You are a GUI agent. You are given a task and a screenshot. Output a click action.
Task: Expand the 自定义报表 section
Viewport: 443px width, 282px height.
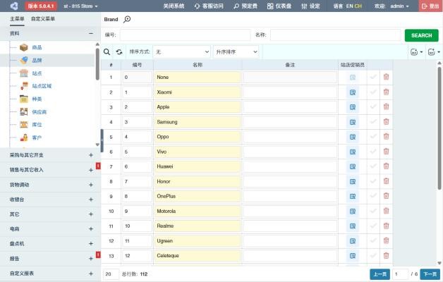tap(91, 274)
